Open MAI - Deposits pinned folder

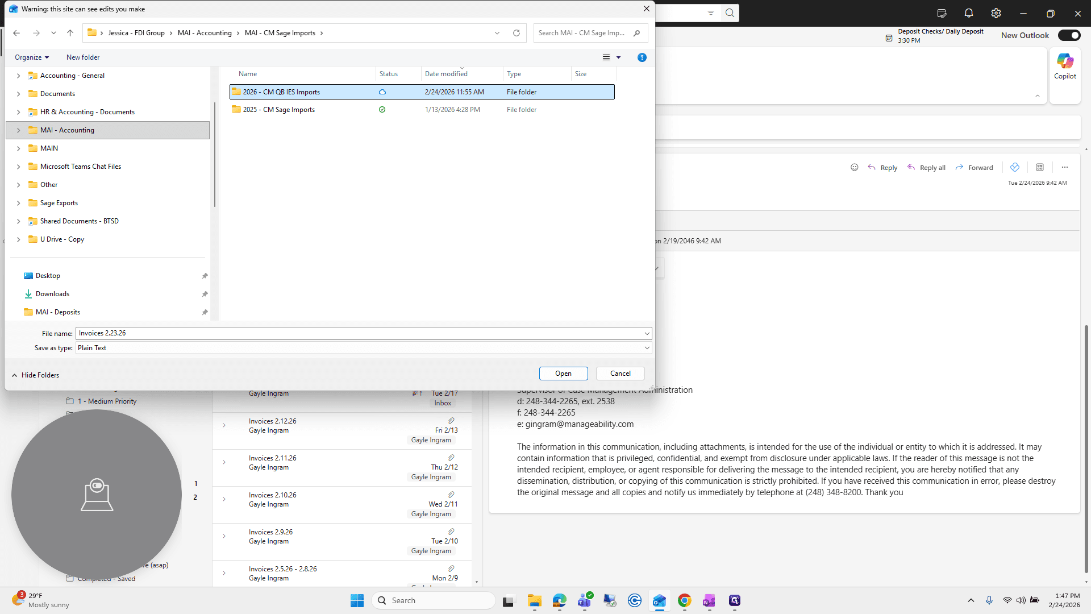click(57, 312)
